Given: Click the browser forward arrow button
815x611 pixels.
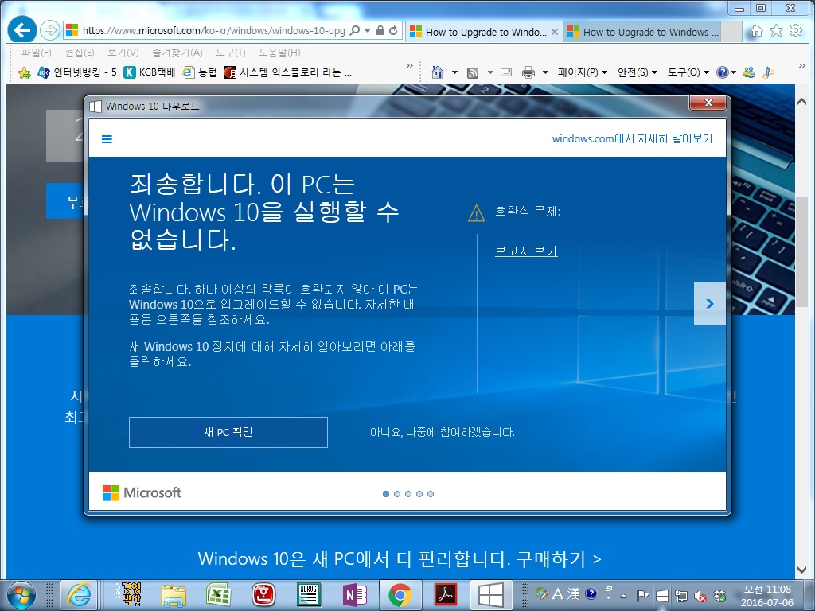Looking at the screenshot, I should coord(50,31).
